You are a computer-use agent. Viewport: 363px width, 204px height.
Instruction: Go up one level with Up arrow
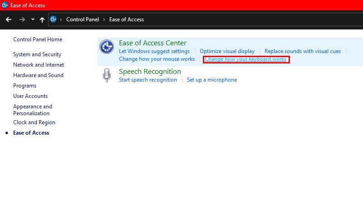click(x=42, y=19)
